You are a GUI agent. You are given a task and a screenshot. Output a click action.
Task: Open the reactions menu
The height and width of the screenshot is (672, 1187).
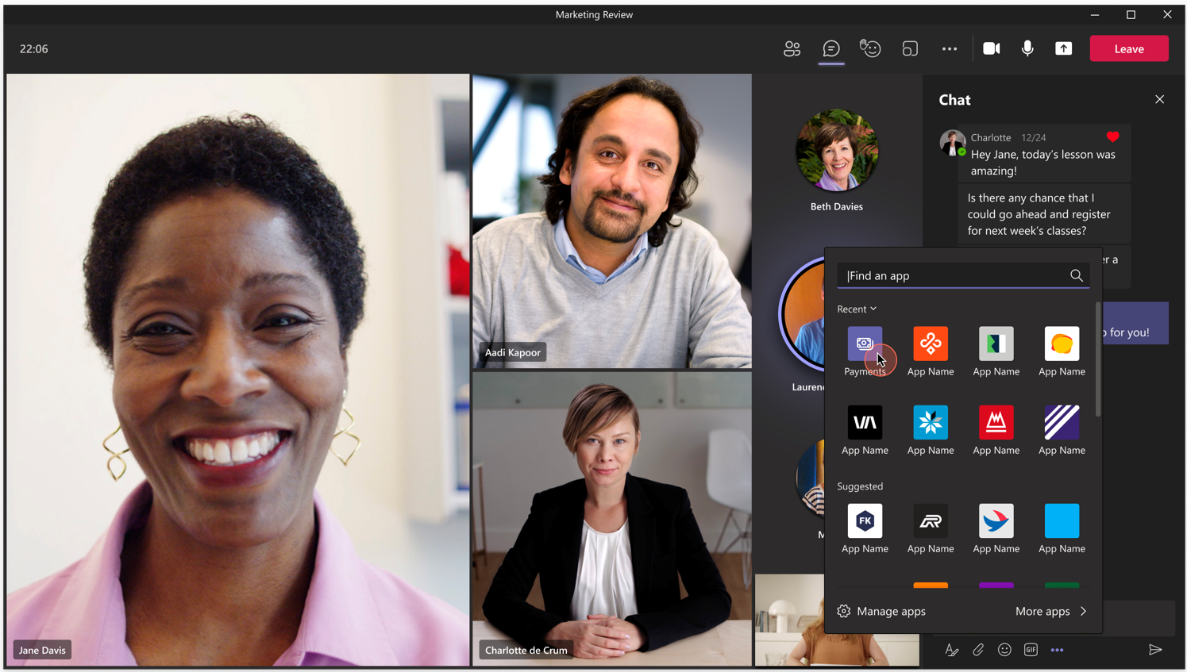[x=870, y=48]
